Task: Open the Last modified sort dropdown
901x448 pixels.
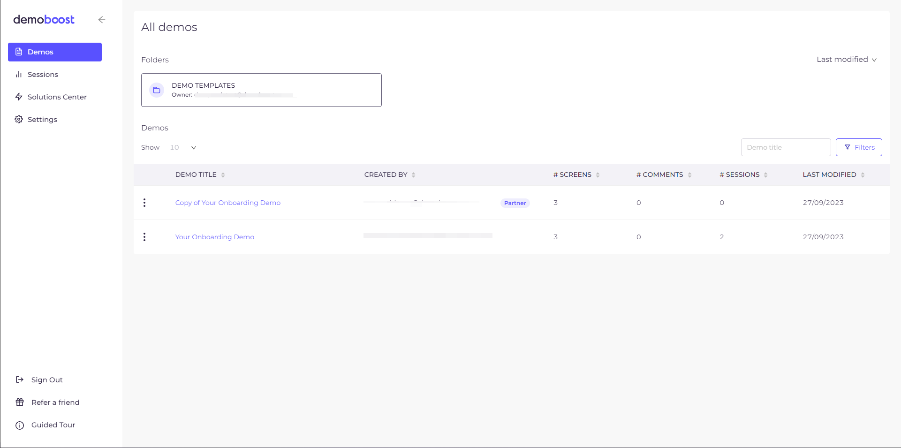Action: pyautogui.click(x=846, y=59)
